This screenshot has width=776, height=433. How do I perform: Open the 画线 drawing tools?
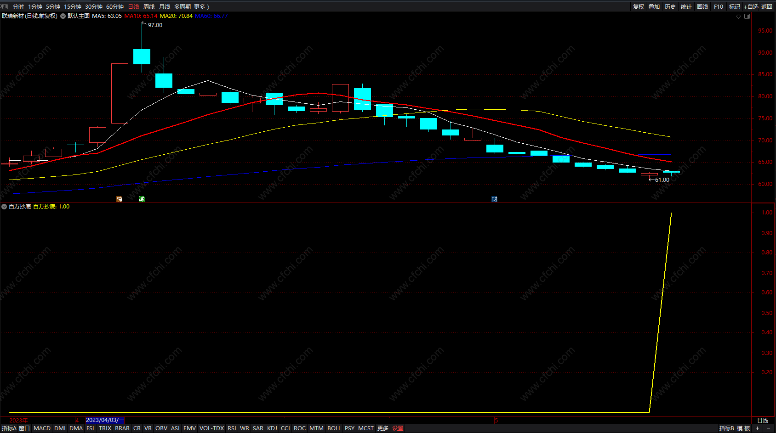pos(702,6)
